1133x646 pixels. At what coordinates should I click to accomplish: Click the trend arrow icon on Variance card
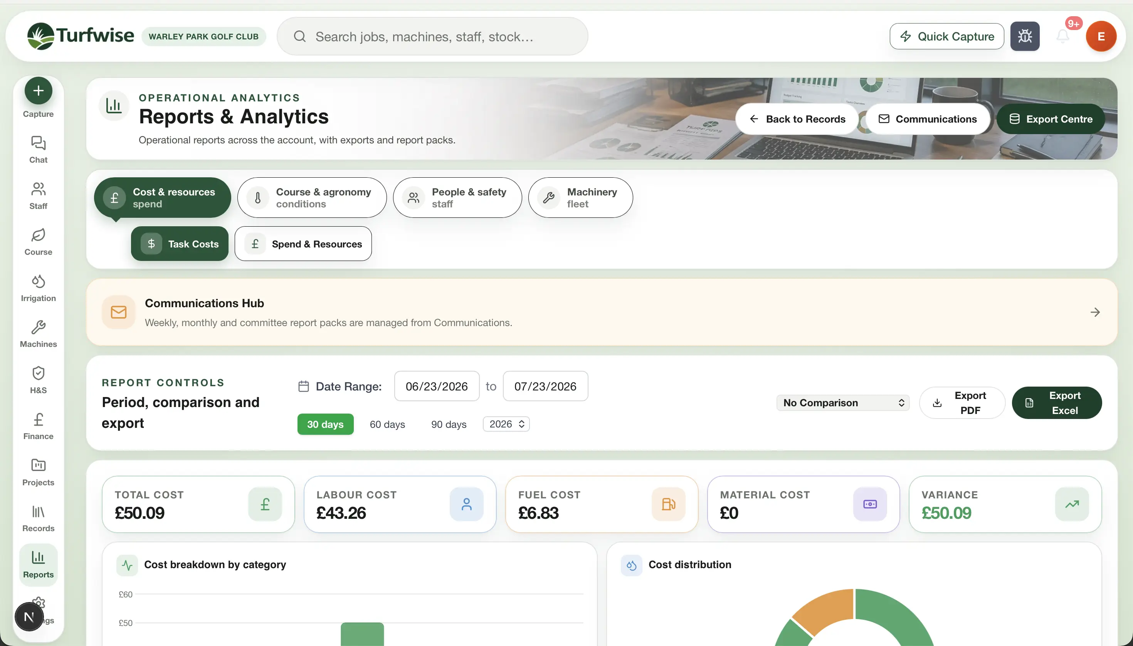1072,504
